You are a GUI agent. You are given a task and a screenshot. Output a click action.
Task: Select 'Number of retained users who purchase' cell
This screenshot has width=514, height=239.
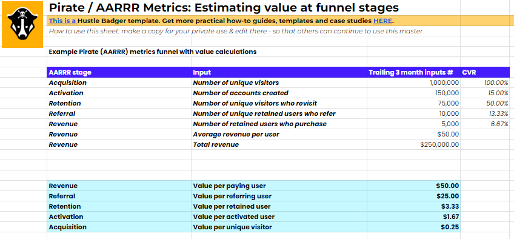tap(279, 124)
